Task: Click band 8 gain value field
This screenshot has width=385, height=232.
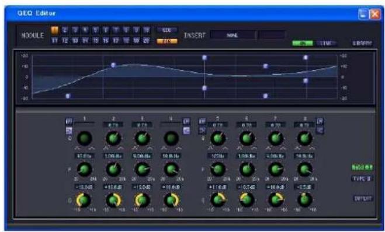Action: click(304, 187)
